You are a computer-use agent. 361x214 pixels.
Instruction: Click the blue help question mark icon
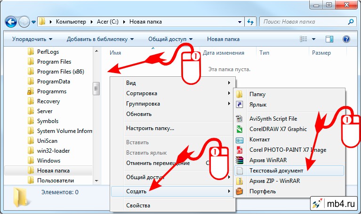346,39
